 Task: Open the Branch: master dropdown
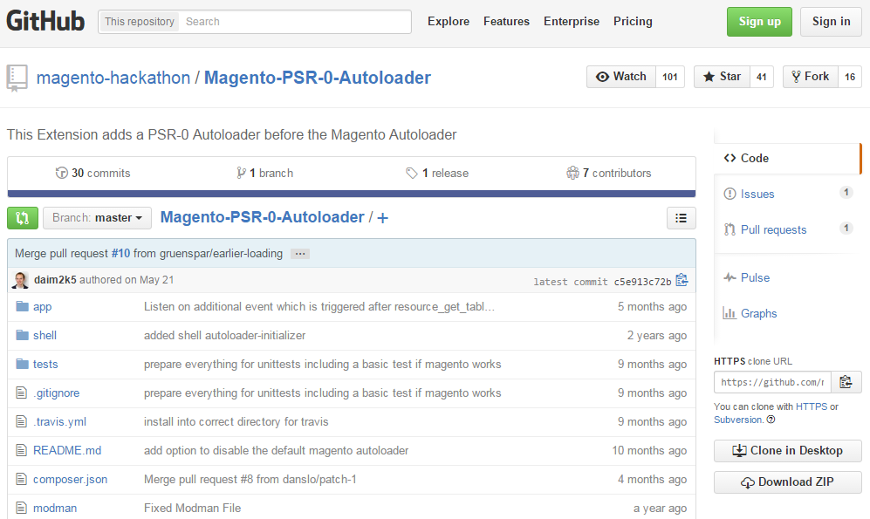click(x=97, y=218)
